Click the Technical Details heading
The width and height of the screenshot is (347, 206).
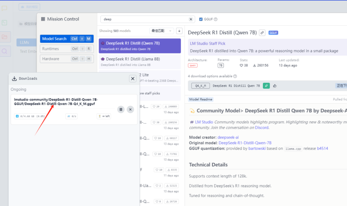208,165
